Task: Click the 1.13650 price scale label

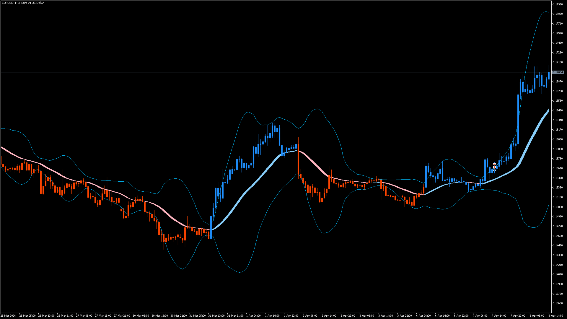Action: tap(558, 303)
